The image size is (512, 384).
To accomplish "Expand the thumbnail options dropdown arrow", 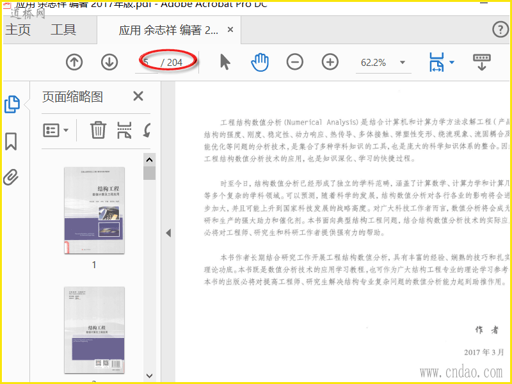I will coord(66,131).
